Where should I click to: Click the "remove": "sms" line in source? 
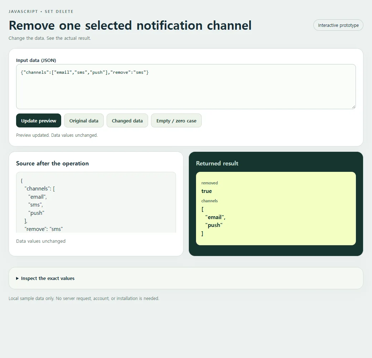44,229
